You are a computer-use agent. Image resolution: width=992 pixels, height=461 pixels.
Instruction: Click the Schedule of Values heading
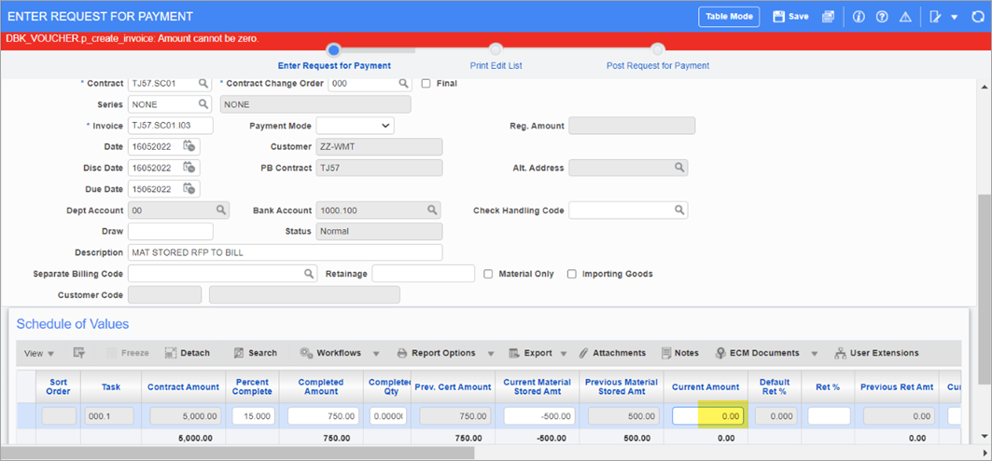coord(73,324)
